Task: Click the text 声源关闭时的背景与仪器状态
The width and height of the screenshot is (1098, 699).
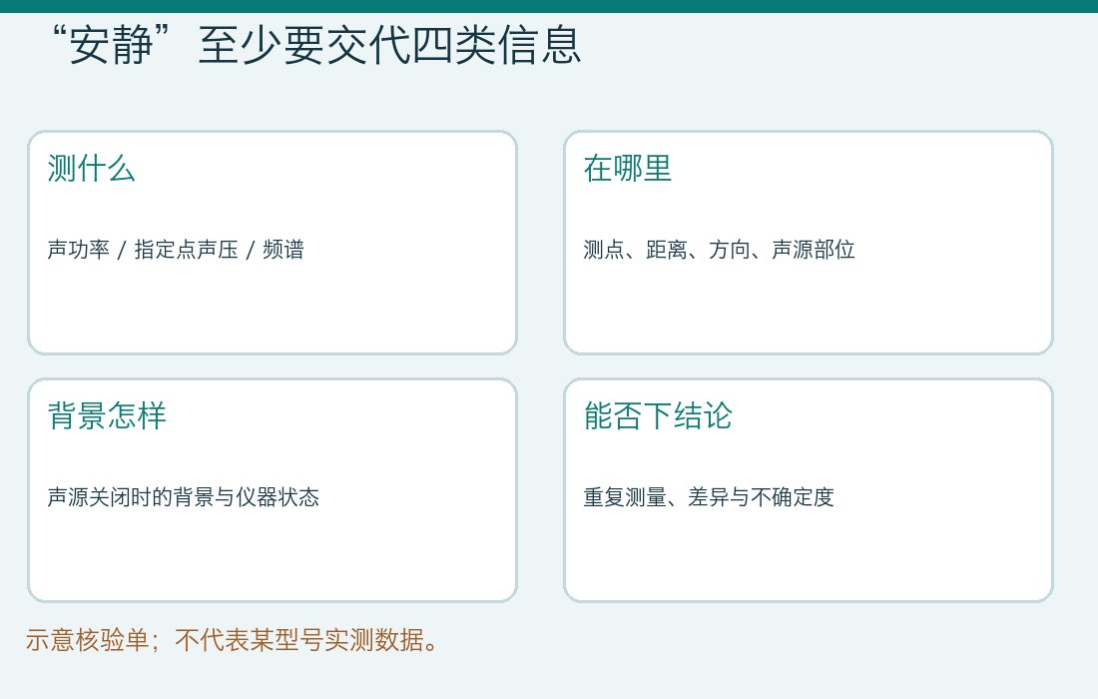Action: point(184,497)
